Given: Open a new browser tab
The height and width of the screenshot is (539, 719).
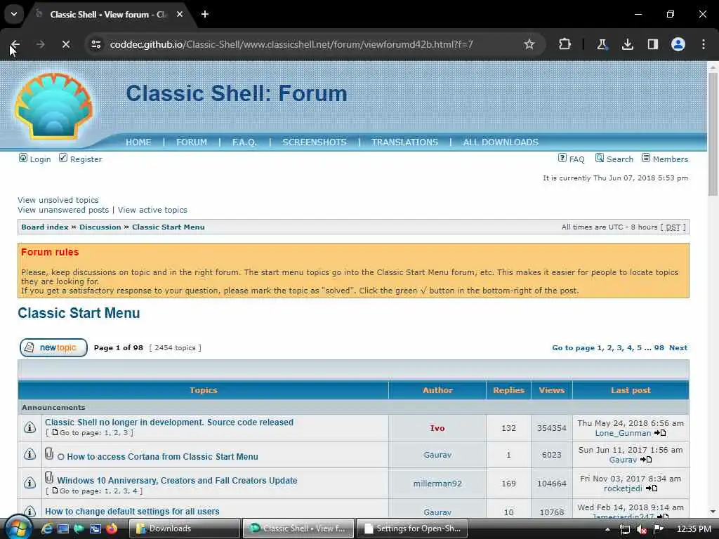Looking at the screenshot, I should [205, 14].
